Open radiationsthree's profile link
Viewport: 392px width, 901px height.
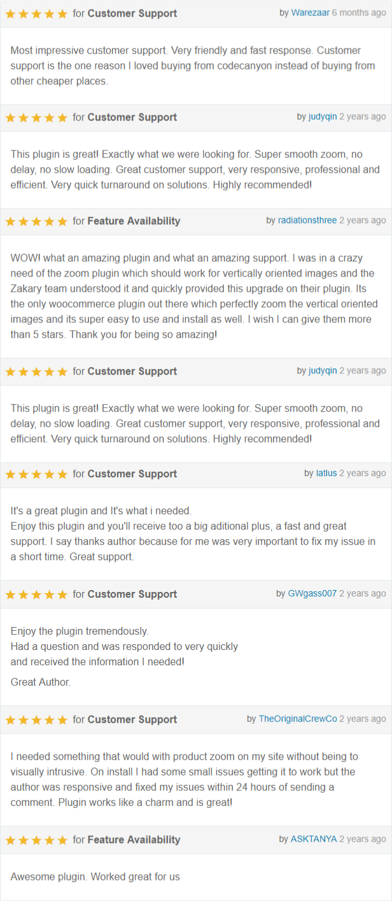(x=307, y=220)
